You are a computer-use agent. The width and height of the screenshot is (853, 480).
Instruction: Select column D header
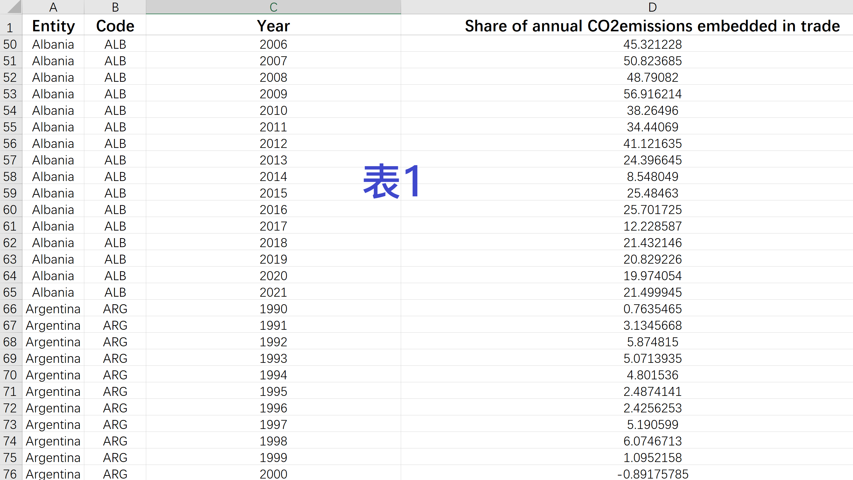tap(652, 7)
